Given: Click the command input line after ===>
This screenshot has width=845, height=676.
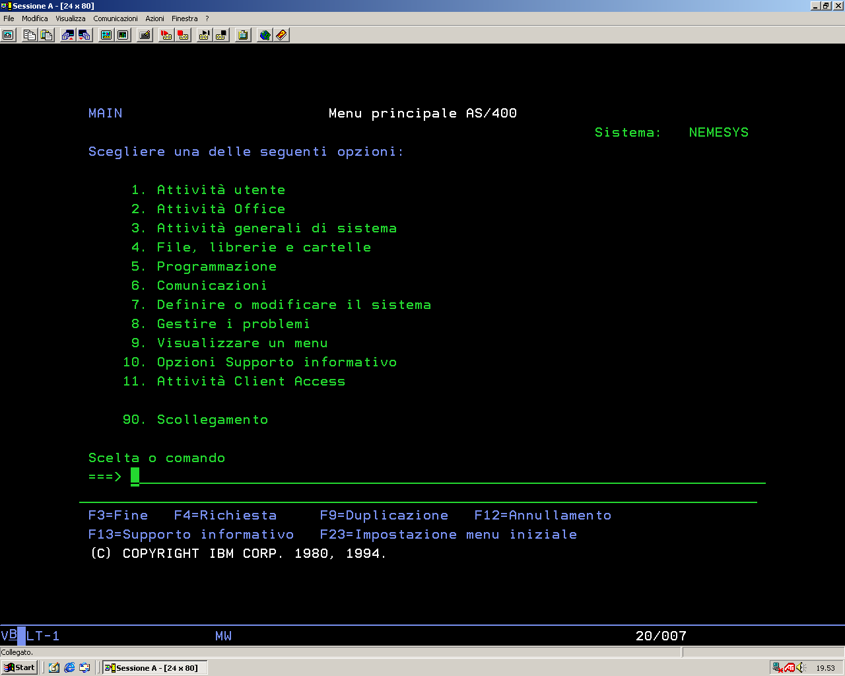Looking at the screenshot, I should coord(448,477).
